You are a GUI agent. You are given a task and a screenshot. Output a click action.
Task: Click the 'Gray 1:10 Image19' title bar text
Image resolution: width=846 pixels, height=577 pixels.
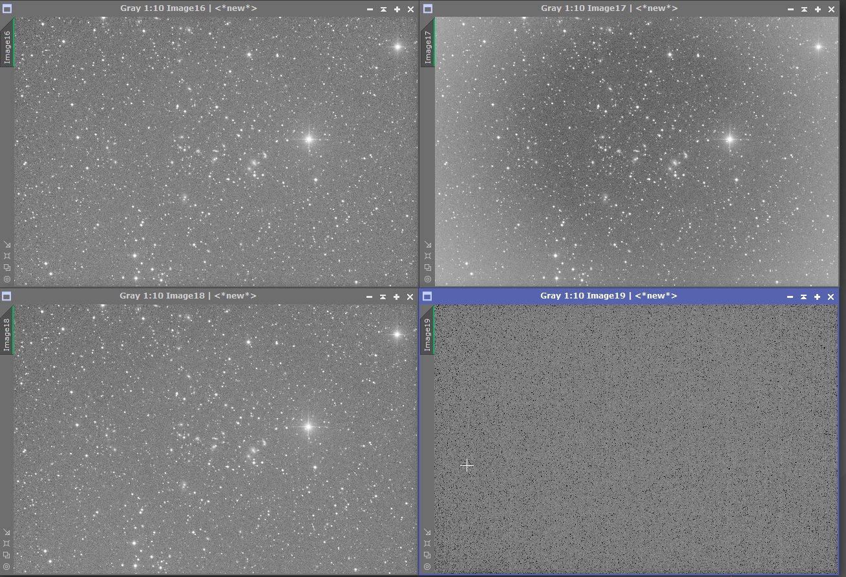(x=583, y=296)
